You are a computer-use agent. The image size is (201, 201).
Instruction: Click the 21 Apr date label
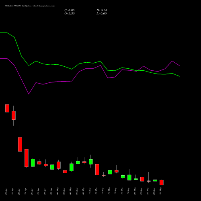pyautogui.click(x=6, y=191)
